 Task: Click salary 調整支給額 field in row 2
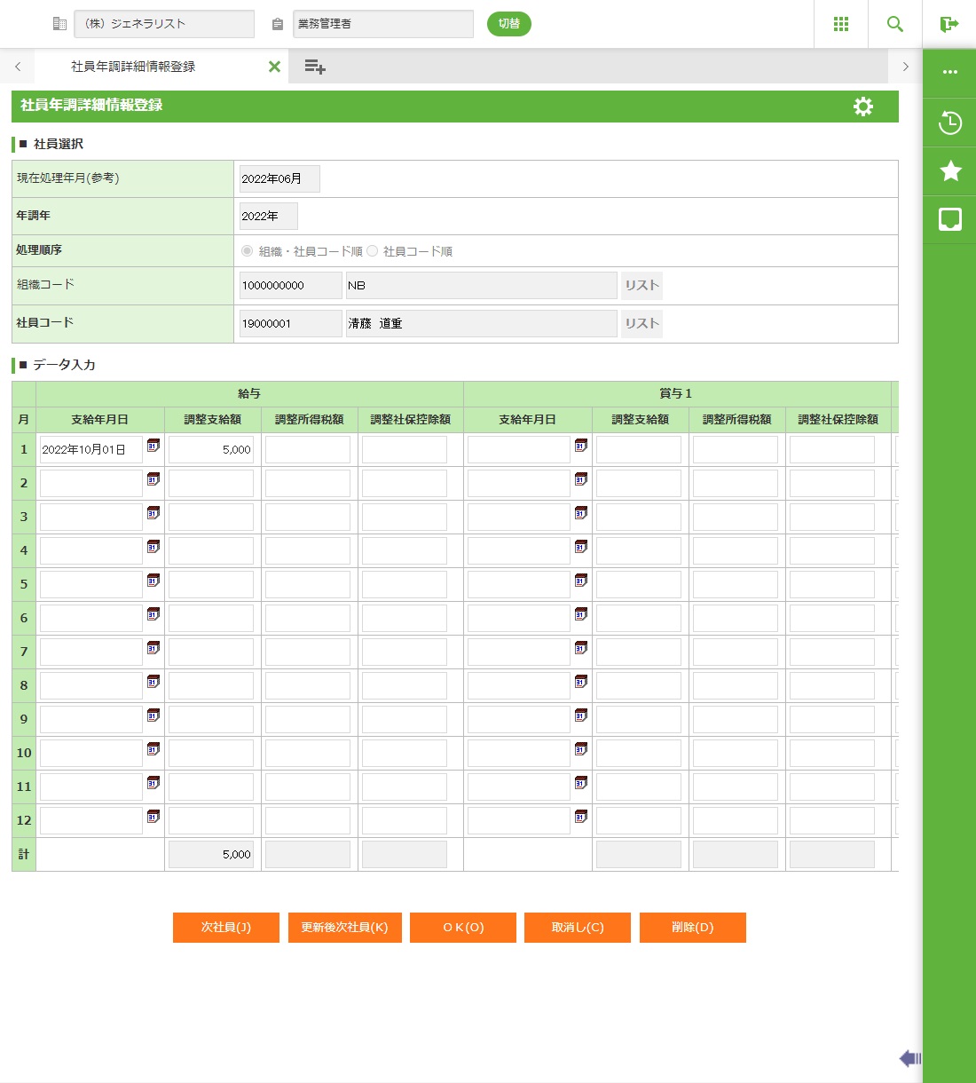click(211, 484)
